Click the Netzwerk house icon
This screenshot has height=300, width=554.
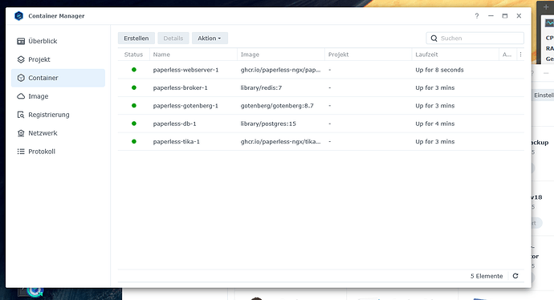click(x=21, y=133)
